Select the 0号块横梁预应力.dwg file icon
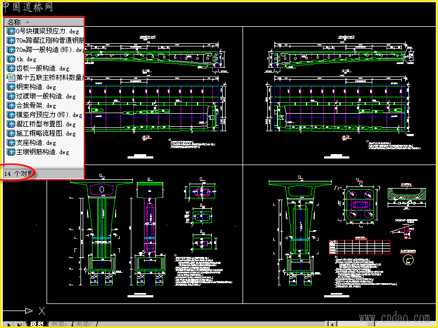Viewport: 438px width, 328px height. 11,31
